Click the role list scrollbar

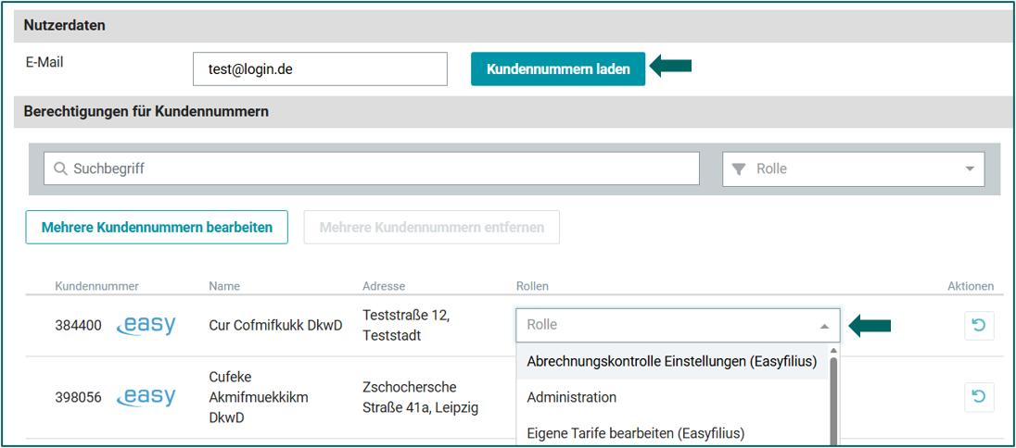tap(832, 398)
